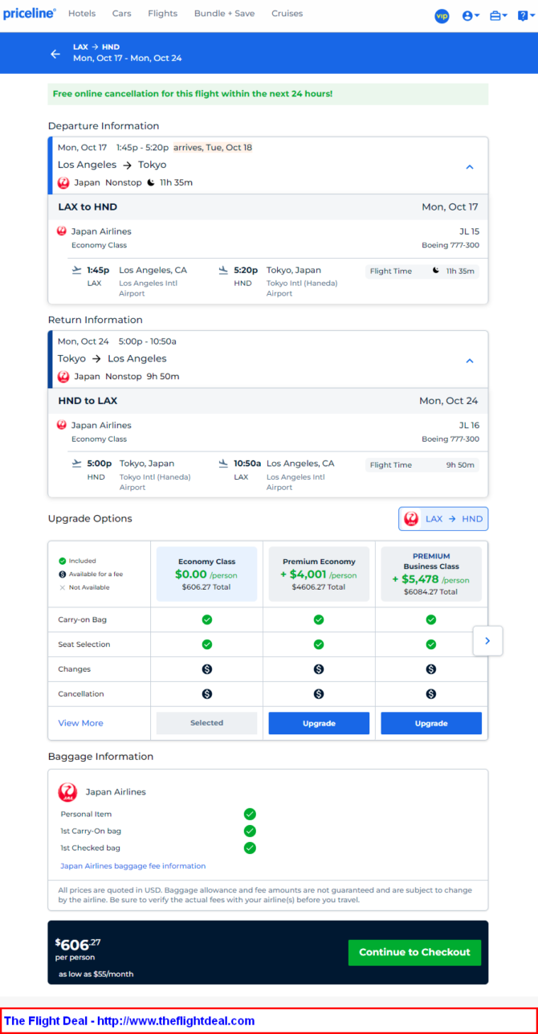Click the Selected economy button

click(x=206, y=723)
